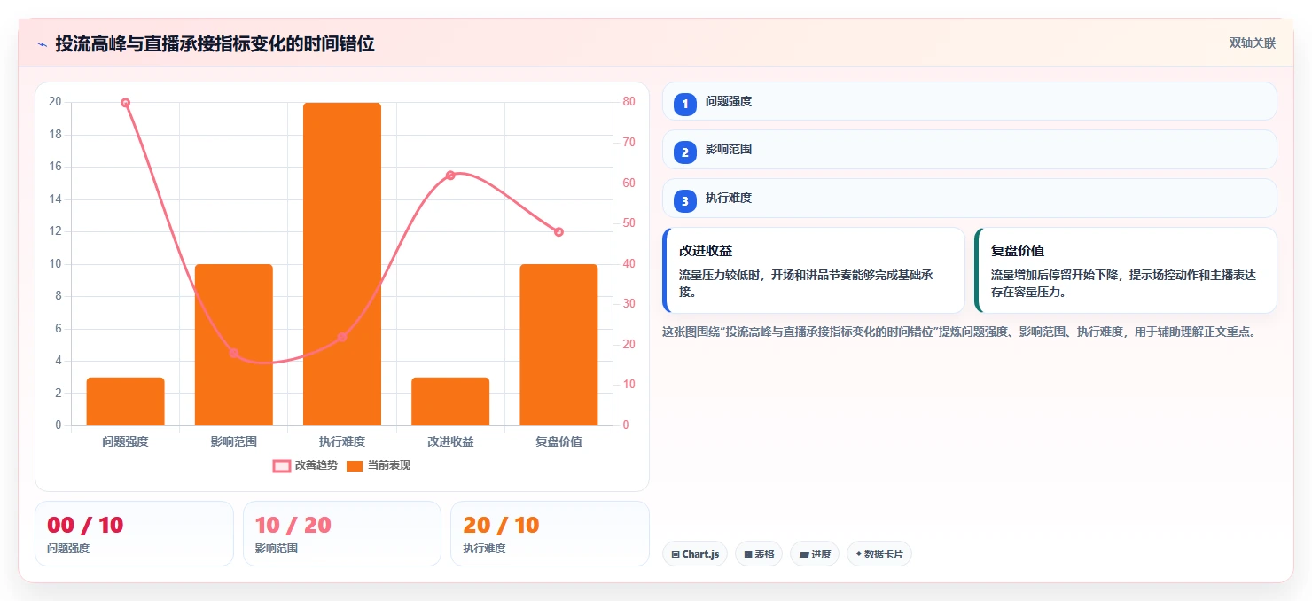Click the orange bar for 问题强度
This screenshot has height=601, width=1312.
coord(125,402)
